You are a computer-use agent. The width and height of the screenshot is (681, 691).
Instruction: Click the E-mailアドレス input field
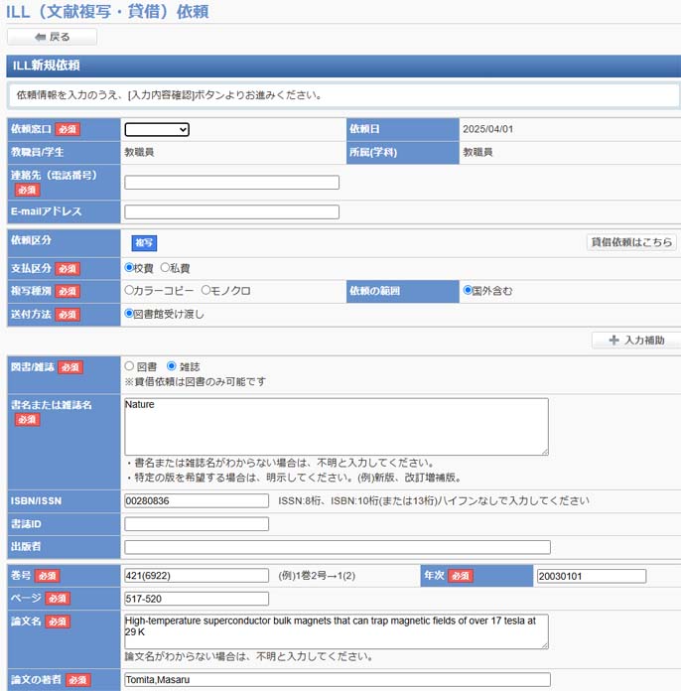(231, 211)
